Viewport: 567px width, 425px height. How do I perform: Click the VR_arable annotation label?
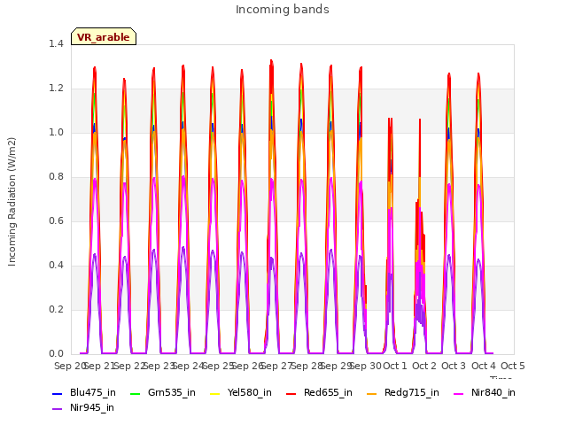click(x=104, y=36)
